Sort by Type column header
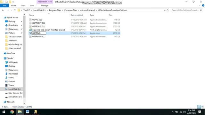The image size is (205, 115). [92, 15]
